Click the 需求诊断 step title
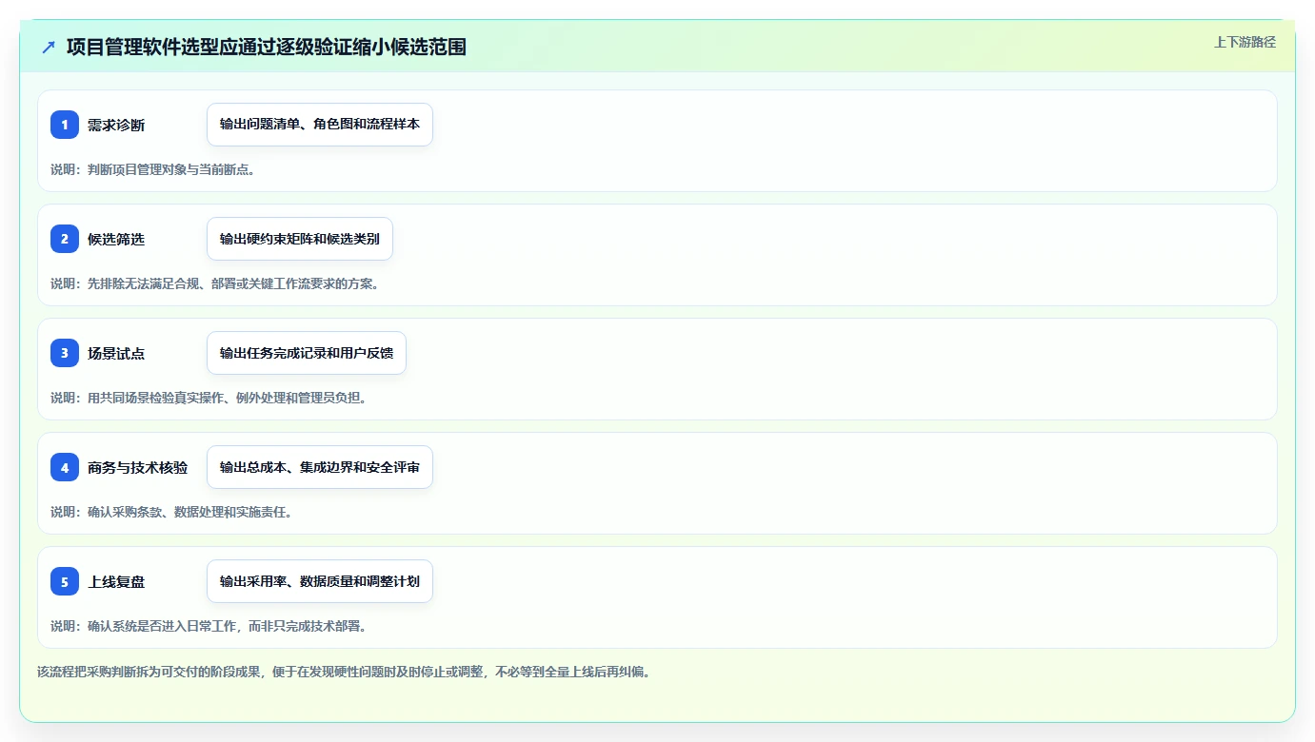This screenshot has height=742, width=1315. (116, 126)
